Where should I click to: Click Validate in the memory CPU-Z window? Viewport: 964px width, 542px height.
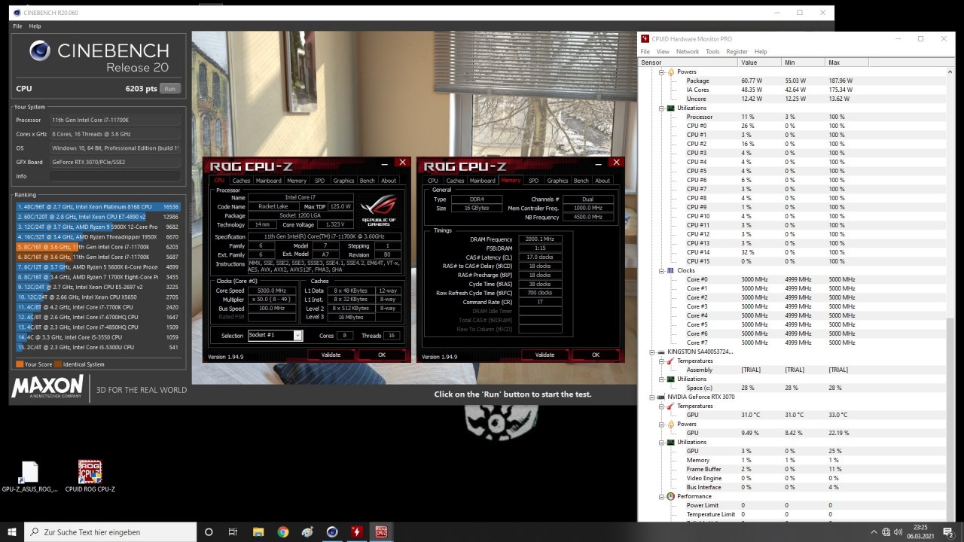545,355
